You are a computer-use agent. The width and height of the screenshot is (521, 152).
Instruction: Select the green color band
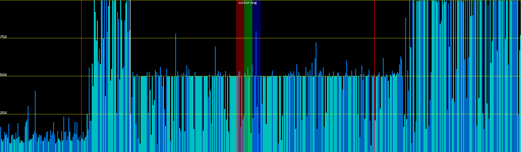(x=248, y=38)
